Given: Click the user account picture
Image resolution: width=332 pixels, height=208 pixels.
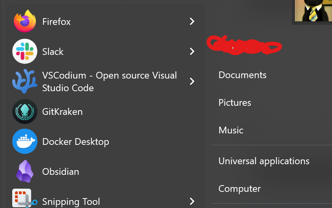Looking at the screenshot, I should tap(313, 11).
